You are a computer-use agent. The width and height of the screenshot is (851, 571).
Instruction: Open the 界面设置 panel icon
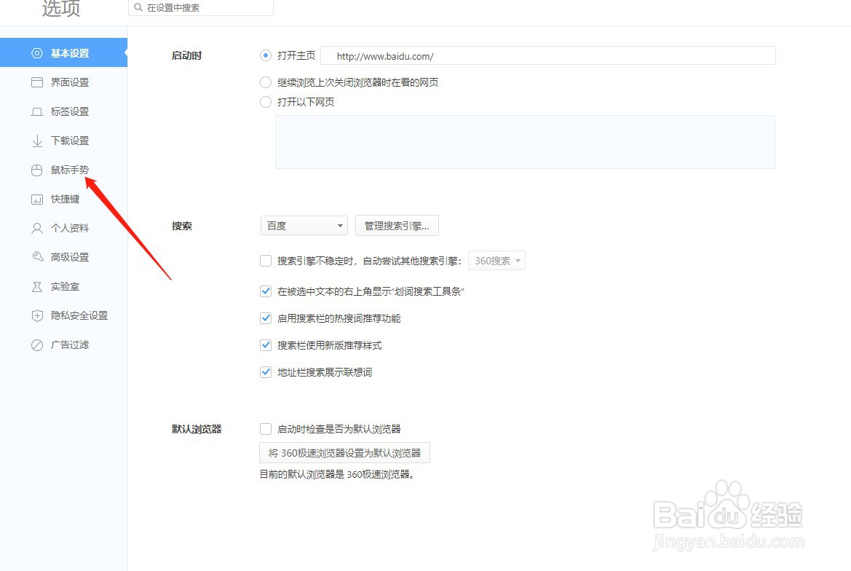(x=36, y=82)
